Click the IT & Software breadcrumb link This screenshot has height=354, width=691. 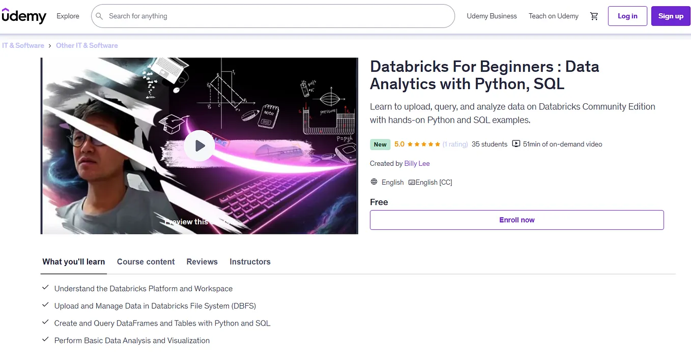click(22, 45)
